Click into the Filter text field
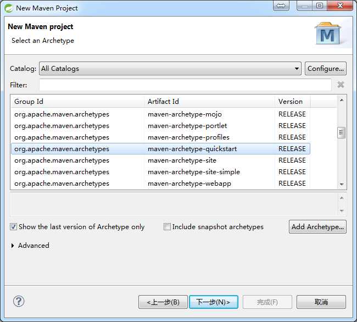The image size is (357, 322). pyautogui.click(x=185, y=85)
